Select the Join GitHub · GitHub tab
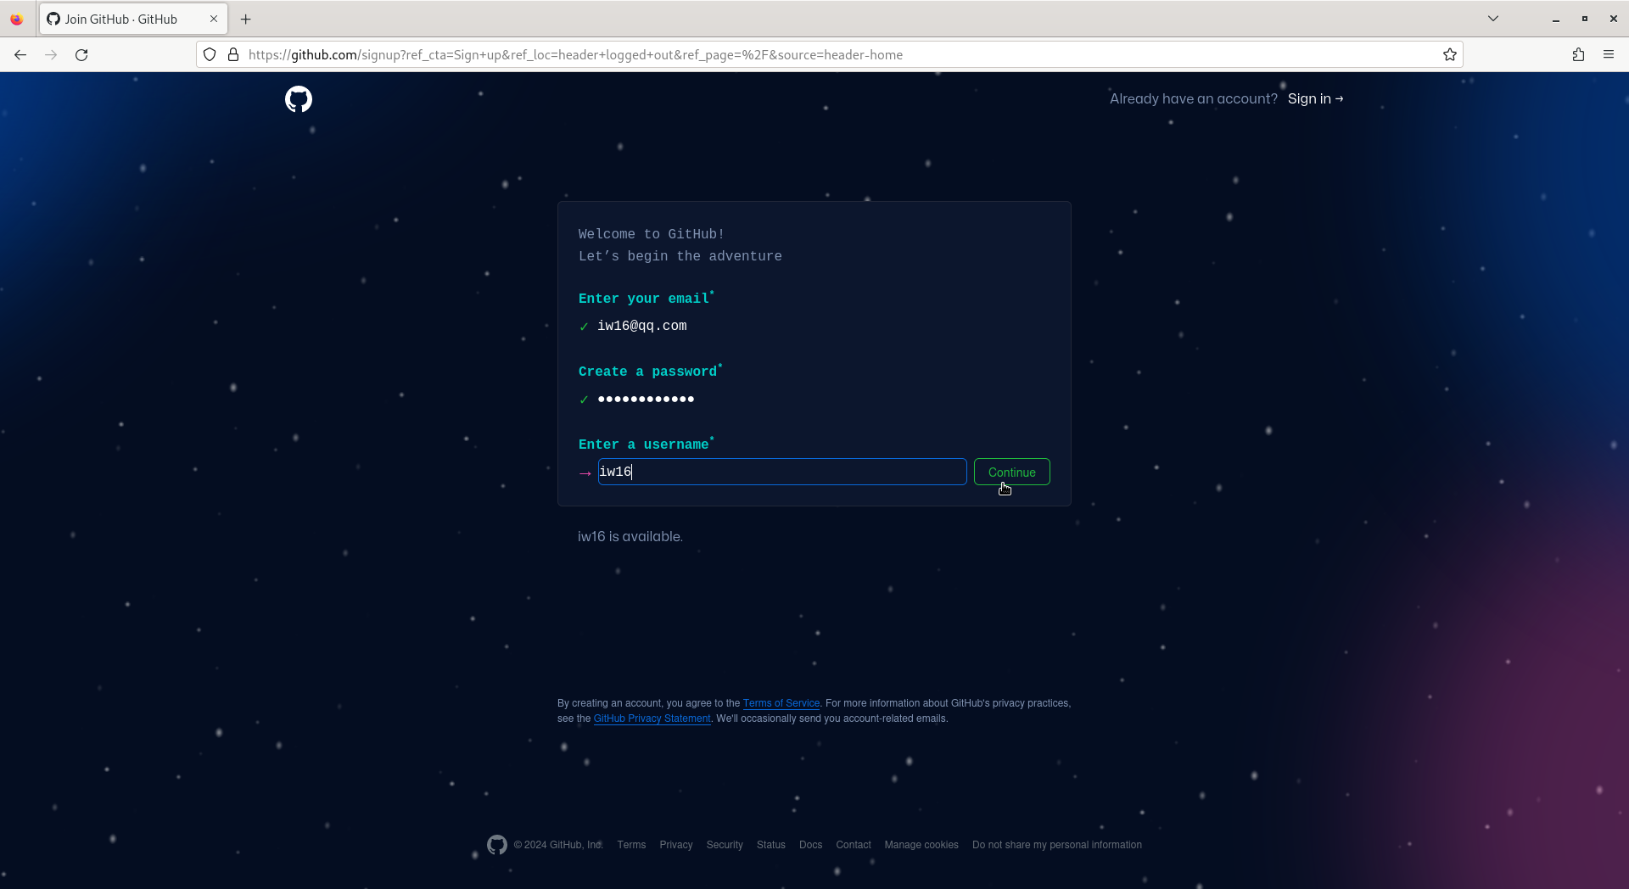Viewport: 1629px width, 889px height. pyautogui.click(x=132, y=19)
